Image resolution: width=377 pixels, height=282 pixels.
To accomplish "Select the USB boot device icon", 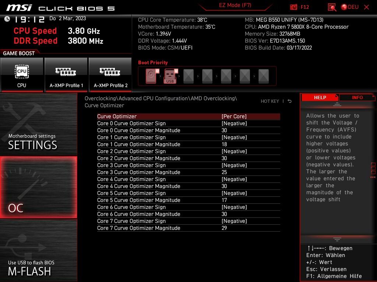I will pyautogui.click(x=170, y=76).
